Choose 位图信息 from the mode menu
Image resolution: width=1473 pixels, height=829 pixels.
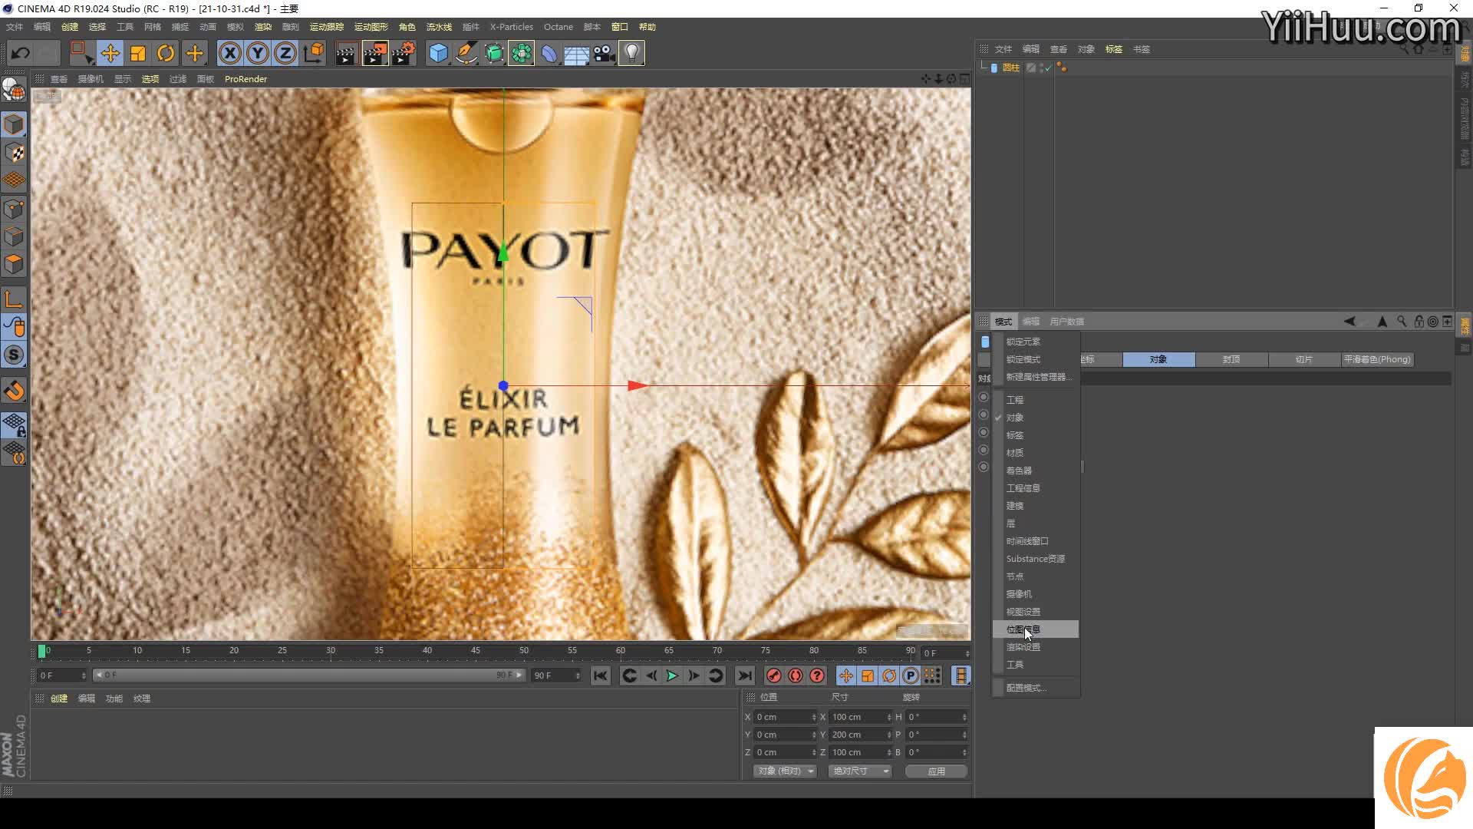coord(1036,629)
